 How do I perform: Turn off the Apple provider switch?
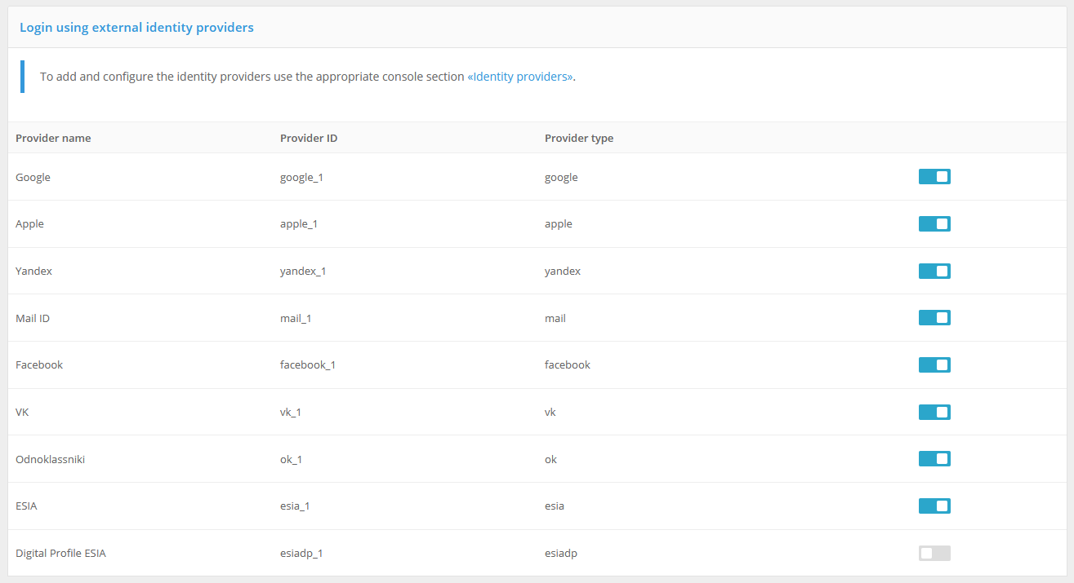click(934, 223)
